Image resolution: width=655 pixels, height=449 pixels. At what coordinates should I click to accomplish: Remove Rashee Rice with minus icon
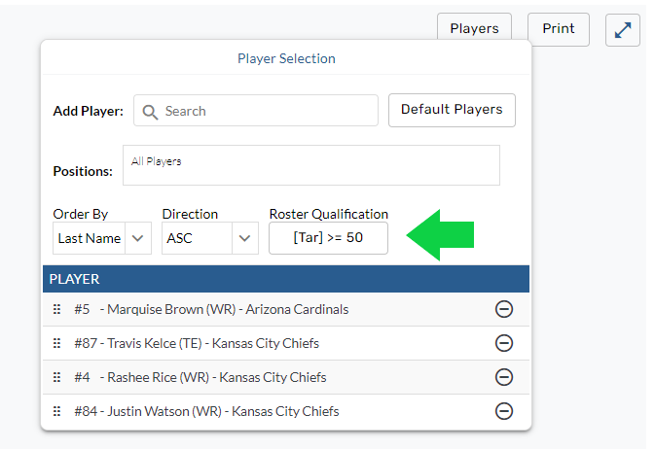point(504,377)
